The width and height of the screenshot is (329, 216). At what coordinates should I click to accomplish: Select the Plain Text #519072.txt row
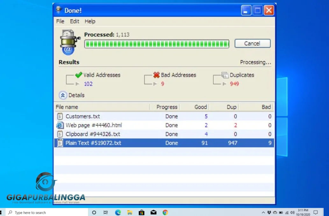pos(164,143)
